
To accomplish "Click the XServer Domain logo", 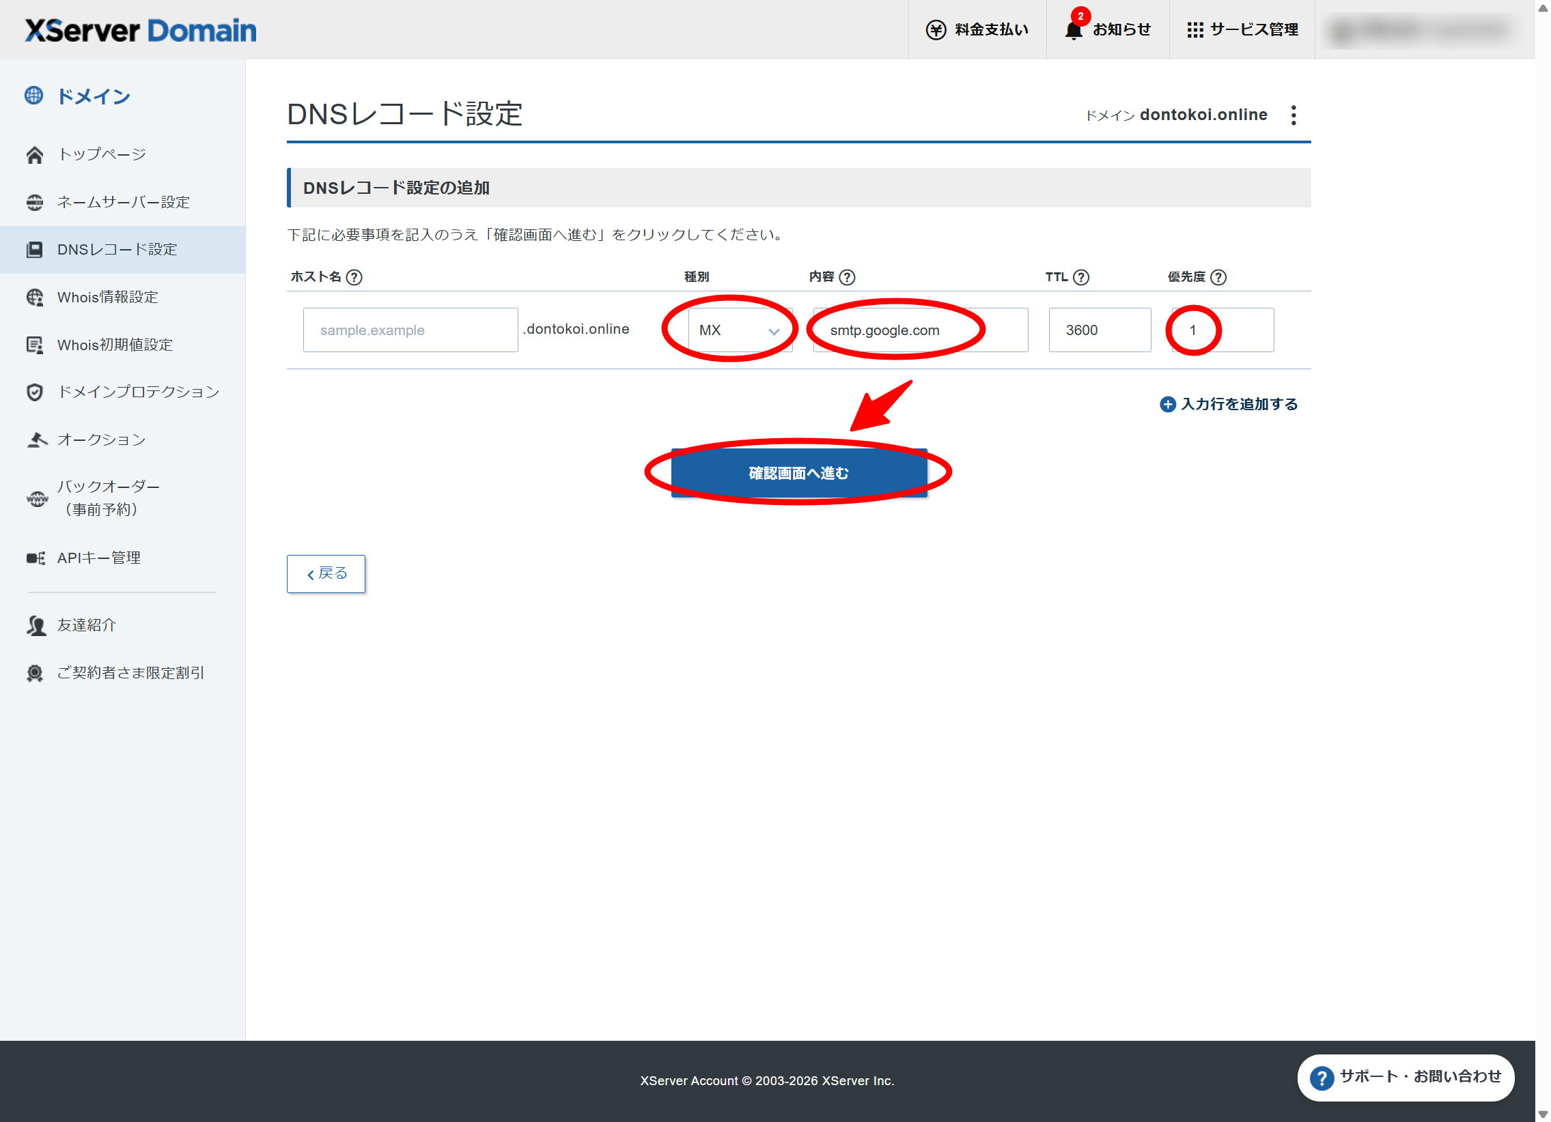I will pos(141,30).
